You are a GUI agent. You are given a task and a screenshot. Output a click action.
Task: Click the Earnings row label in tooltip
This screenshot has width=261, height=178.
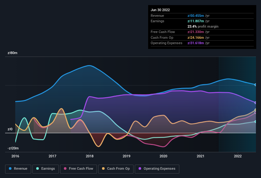tap(157, 21)
